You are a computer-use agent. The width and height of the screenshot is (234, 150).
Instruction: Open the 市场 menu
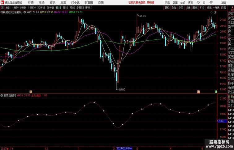point(41,2)
